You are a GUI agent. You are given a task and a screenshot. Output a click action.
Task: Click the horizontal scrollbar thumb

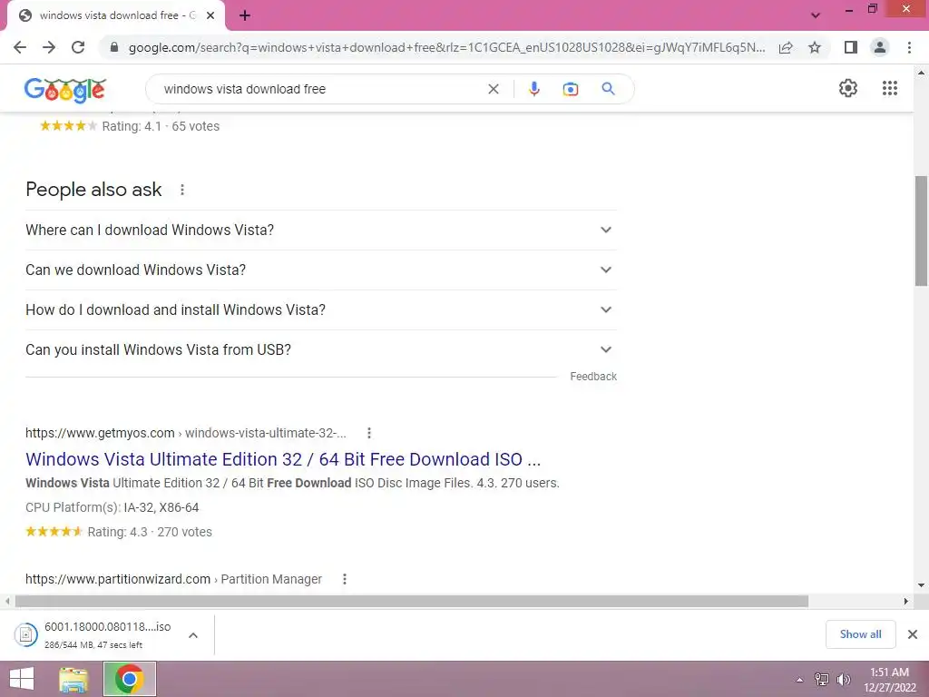tap(412, 602)
